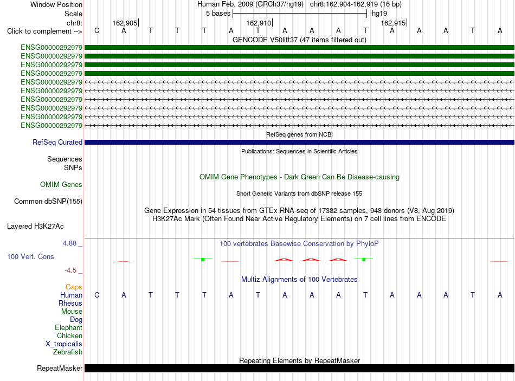Select the Chicken species label
The image size is (515, 381).
(69, 335)
